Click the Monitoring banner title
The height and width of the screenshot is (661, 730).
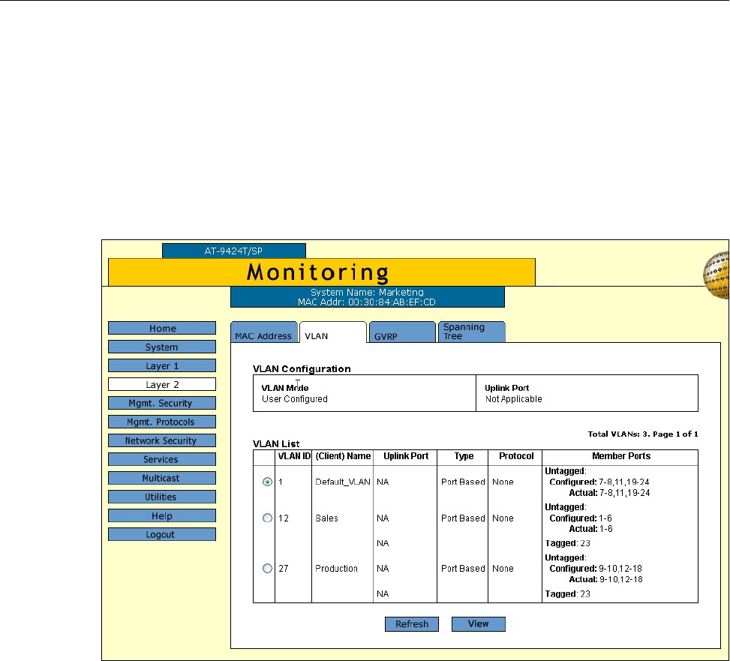click(317, 273)
